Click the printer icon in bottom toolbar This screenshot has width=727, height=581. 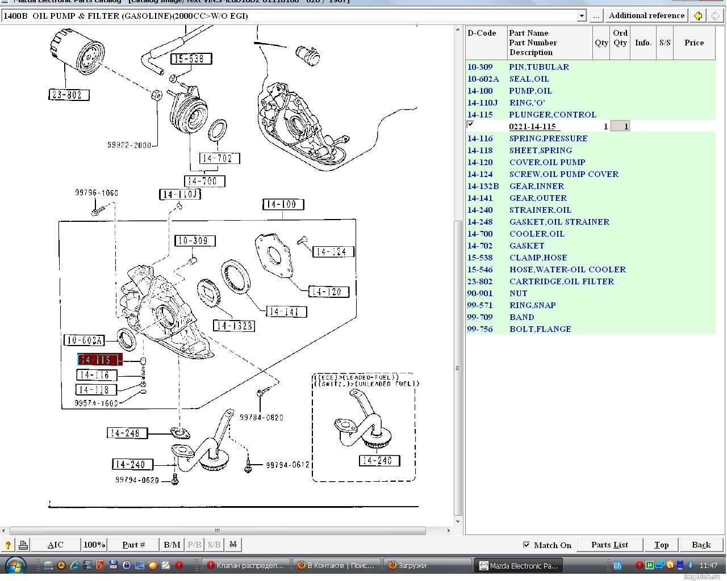(x=23, y=545)
